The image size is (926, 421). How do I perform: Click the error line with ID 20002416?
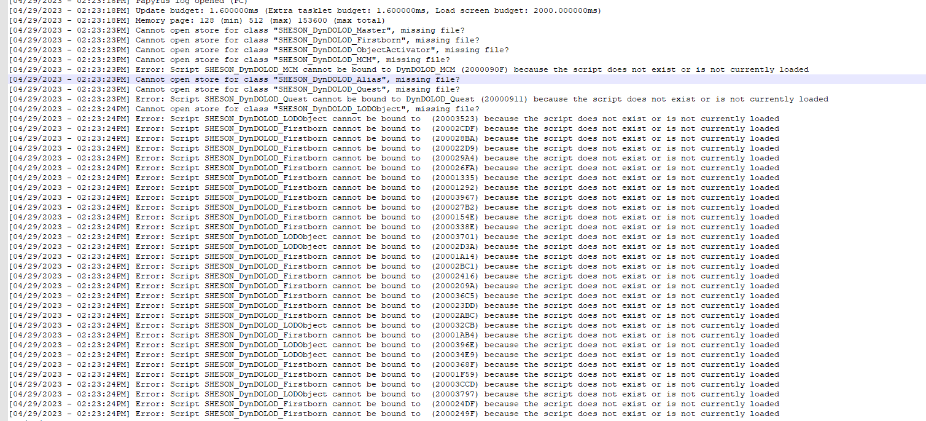(394, 276)
